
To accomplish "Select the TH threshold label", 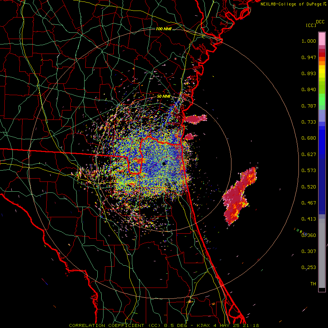I will [x=313, y=284].
